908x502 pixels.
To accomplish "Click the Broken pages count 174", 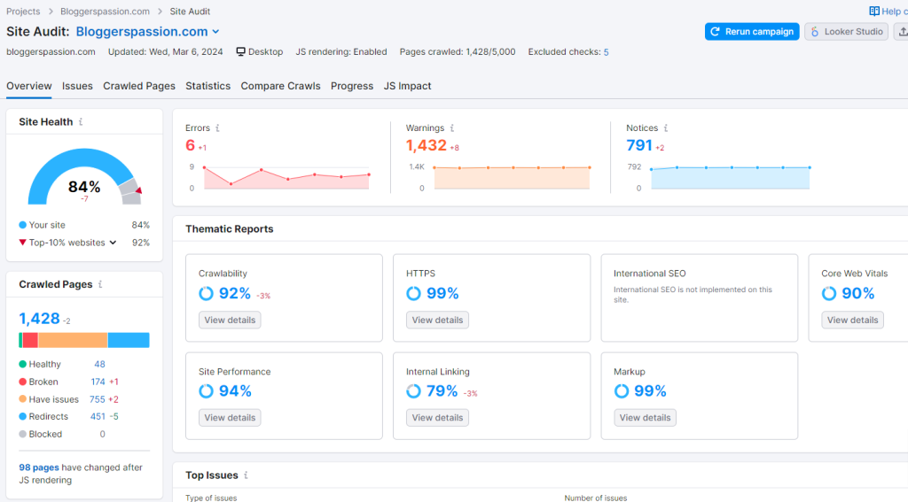I will pos(98,382).
